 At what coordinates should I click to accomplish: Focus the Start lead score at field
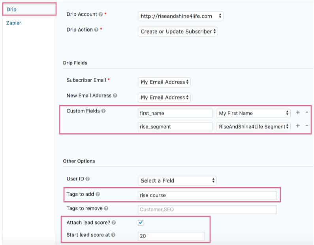pyautogui.click(x=171, y=236)
